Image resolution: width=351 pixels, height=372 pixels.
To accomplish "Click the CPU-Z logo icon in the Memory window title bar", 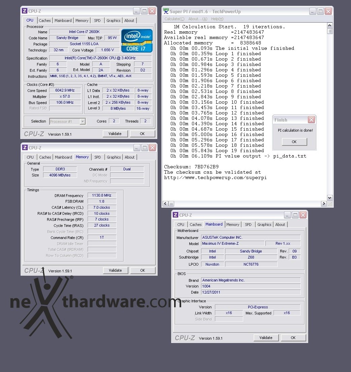I will pos(25,147).
